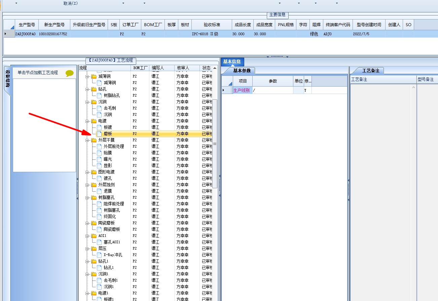Image resolution: width=438 pixels, height=301 pixels.
Task: Click the X-Ray冲孔 document icon
Action: pos(99,255)
